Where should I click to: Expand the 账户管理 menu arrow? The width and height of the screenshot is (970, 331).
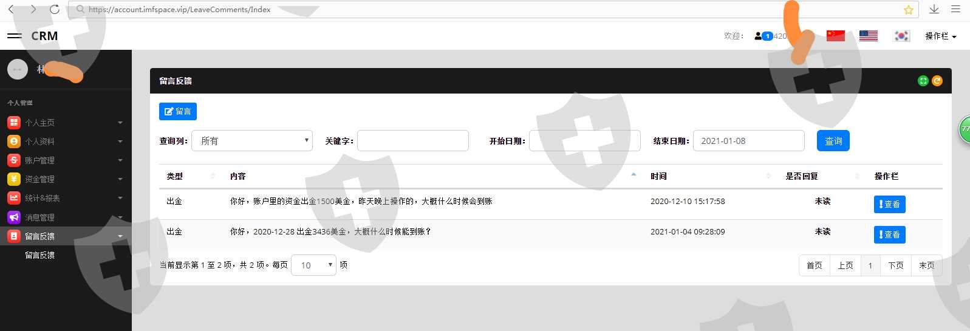click(x=120, y=160)
